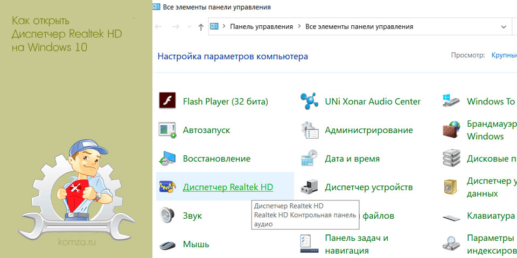Click the Администрирование icon
This screenshot has height=258, width=517.
pyautogui.click(x=310, y=130)
